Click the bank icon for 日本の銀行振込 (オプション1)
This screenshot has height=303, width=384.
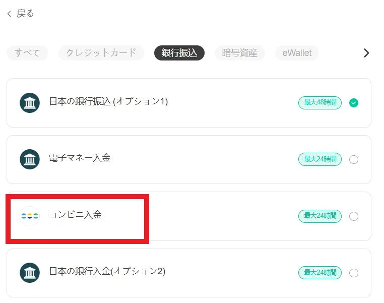pyautogui.click(x=30, y=103)
